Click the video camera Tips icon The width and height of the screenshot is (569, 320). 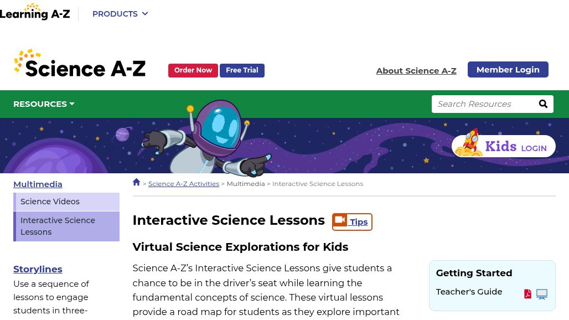(340, 221)
